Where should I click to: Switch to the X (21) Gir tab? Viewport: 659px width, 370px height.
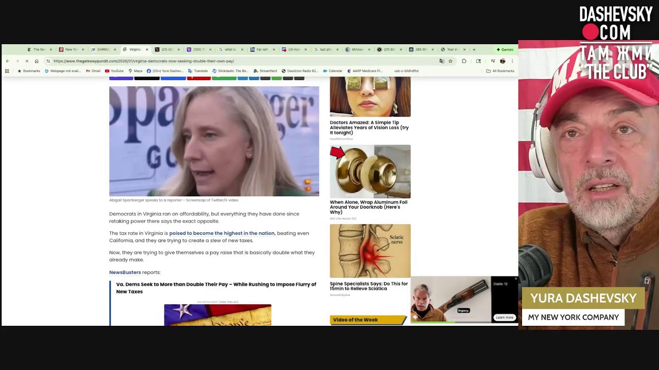[168, 50]
